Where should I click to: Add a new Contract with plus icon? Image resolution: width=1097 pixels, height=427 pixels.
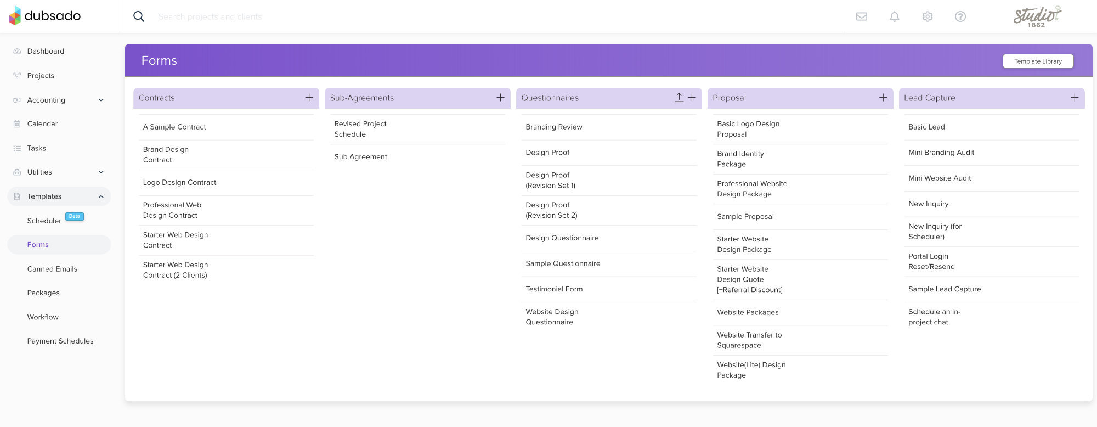click(309, 98)
